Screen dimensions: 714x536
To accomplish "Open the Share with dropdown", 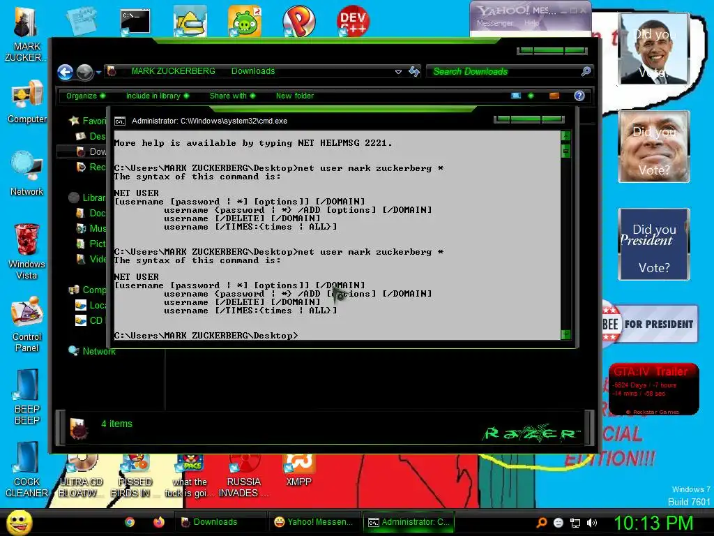I will pos(232,96).
